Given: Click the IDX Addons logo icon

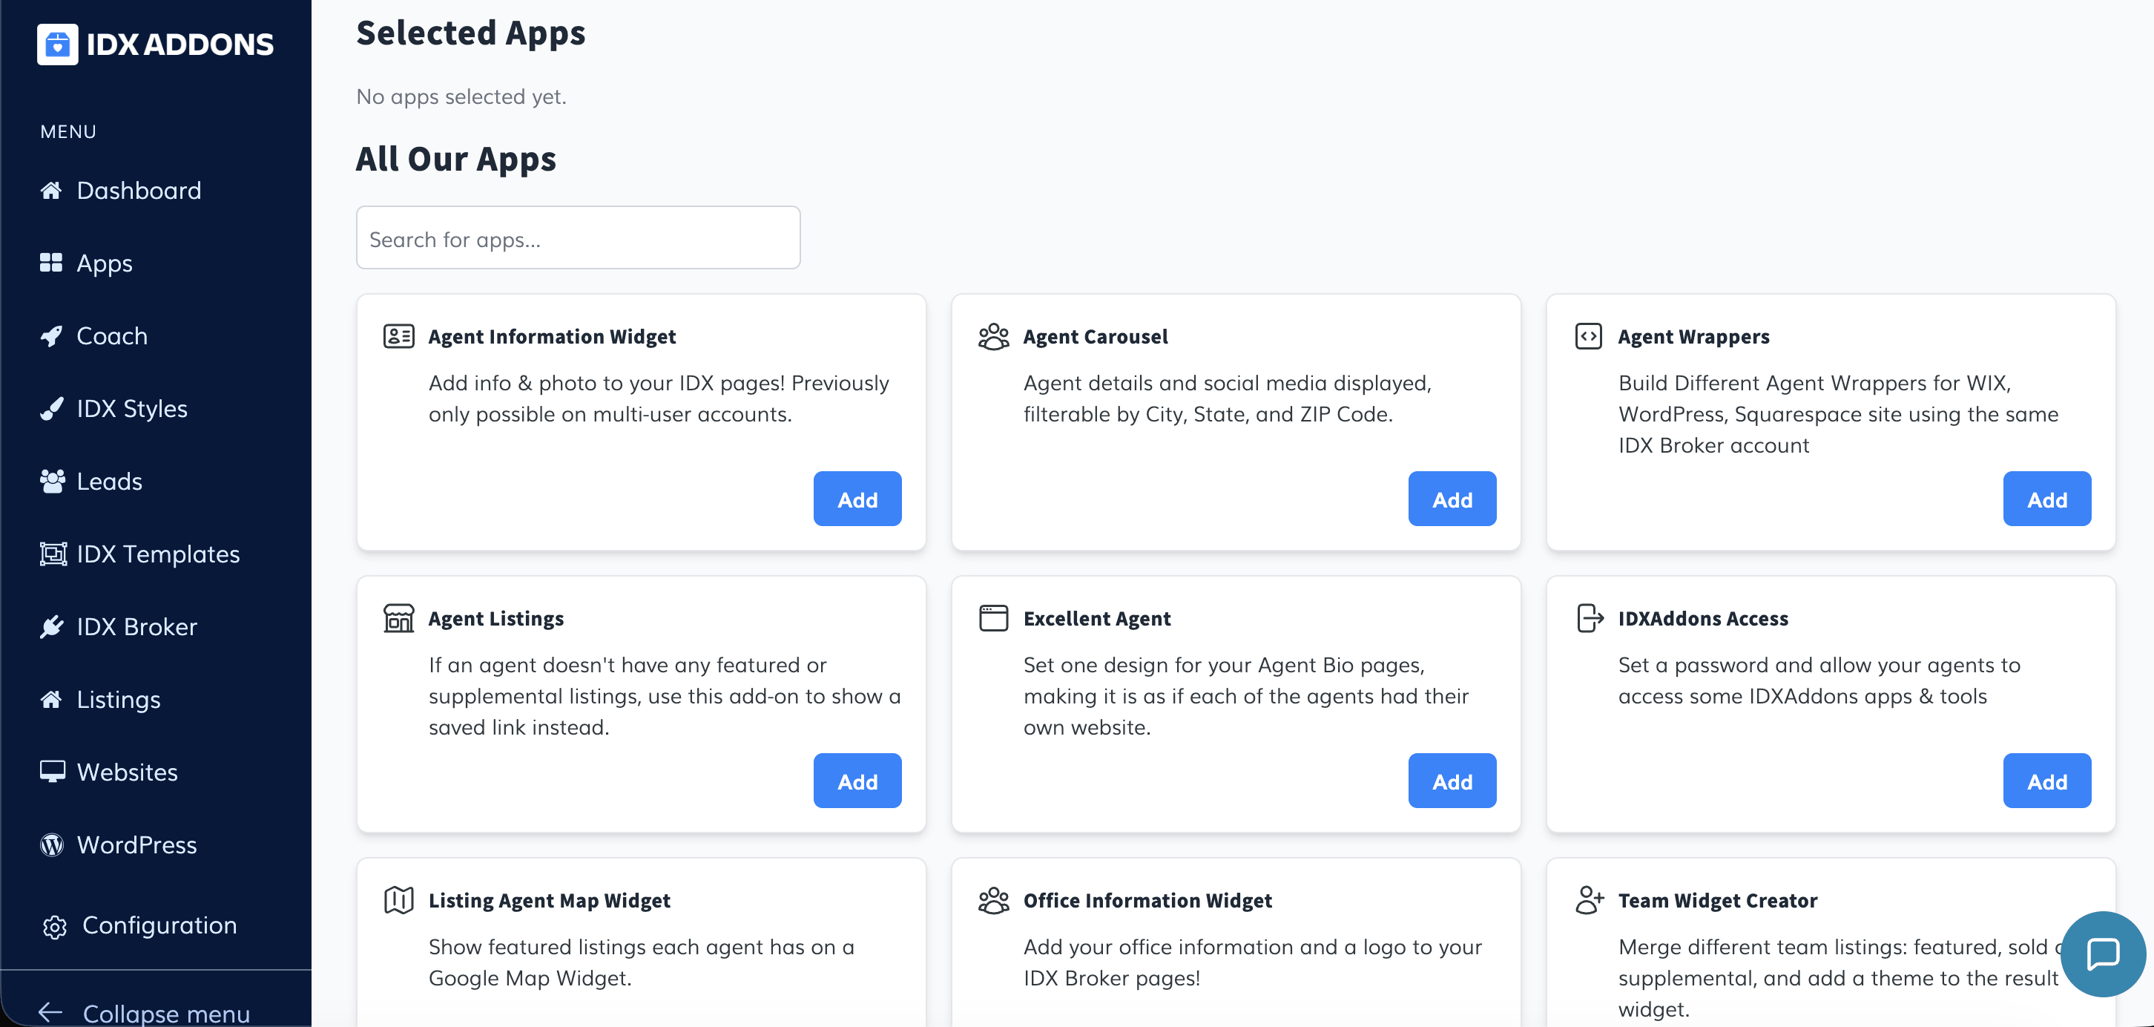Looking at the screenshot, I should coord(57,45).
